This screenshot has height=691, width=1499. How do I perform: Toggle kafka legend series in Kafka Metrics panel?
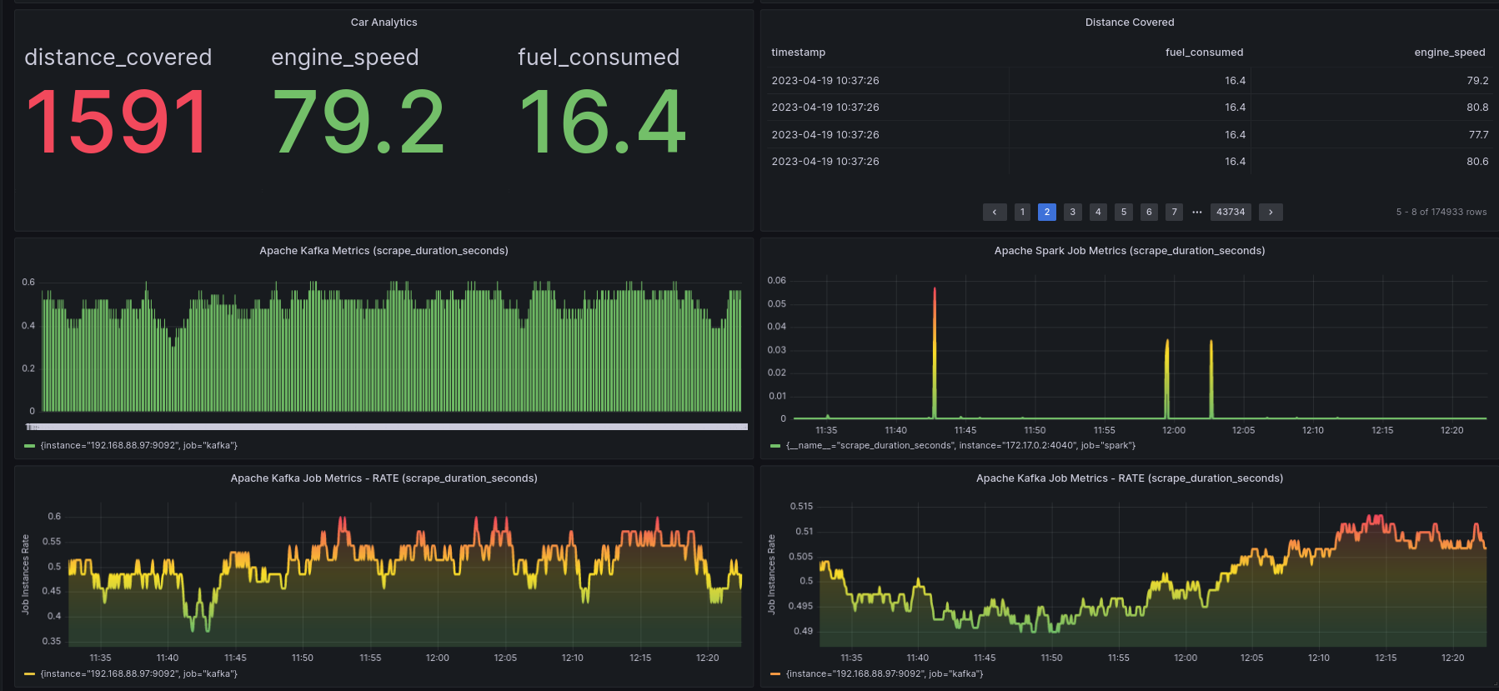[139, 446]
